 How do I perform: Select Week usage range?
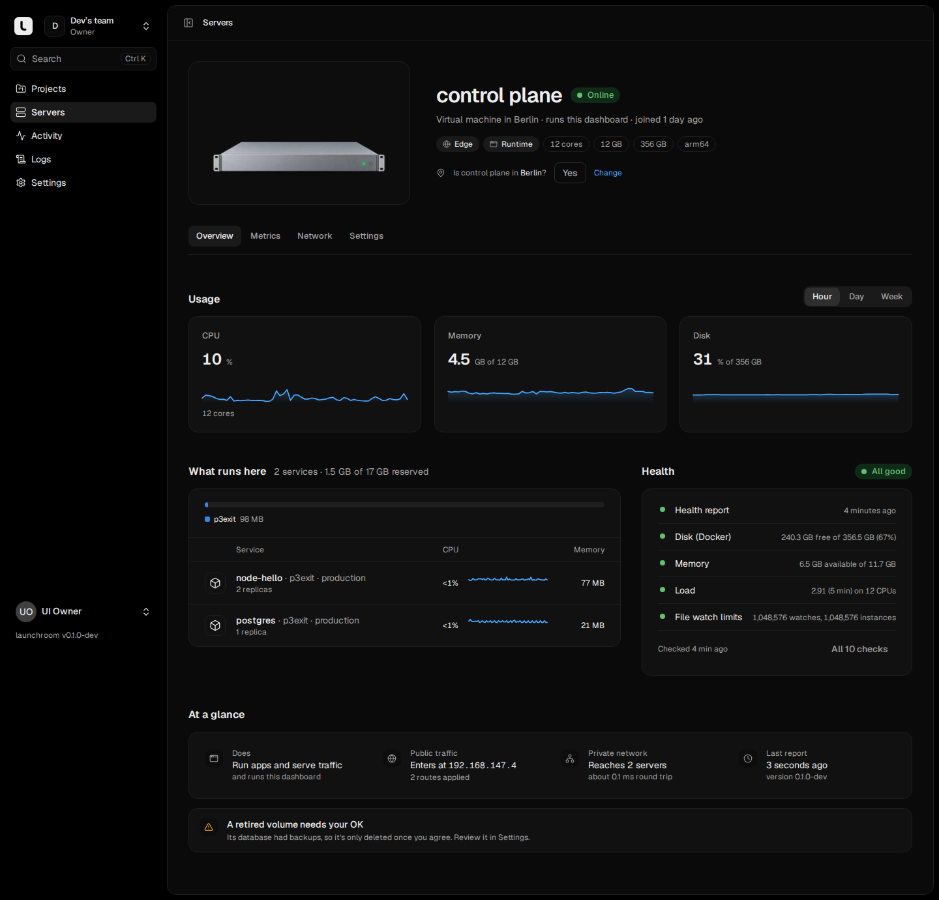click(891, 297)
